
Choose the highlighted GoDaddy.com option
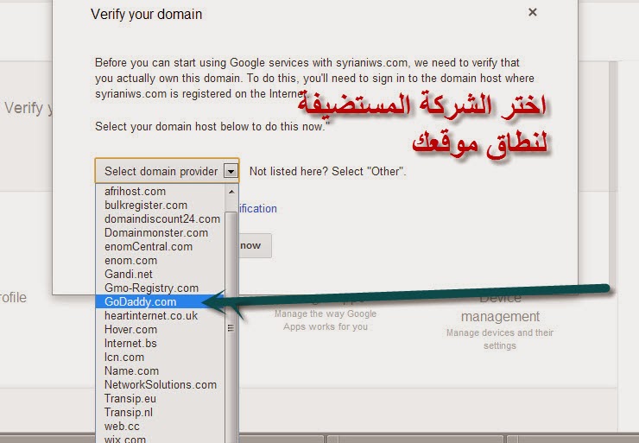pyautogui.click(x=160, y=302)
